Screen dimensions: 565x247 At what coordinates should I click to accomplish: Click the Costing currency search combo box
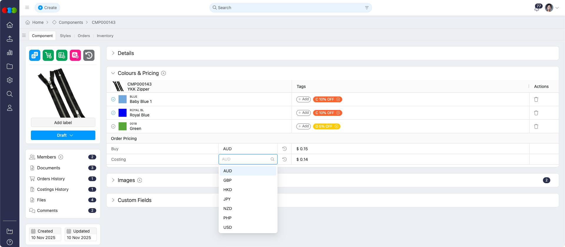248,159
